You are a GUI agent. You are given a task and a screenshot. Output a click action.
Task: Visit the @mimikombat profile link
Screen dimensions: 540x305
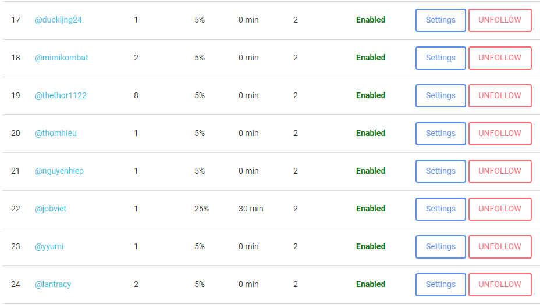click(x=62, y=58)
